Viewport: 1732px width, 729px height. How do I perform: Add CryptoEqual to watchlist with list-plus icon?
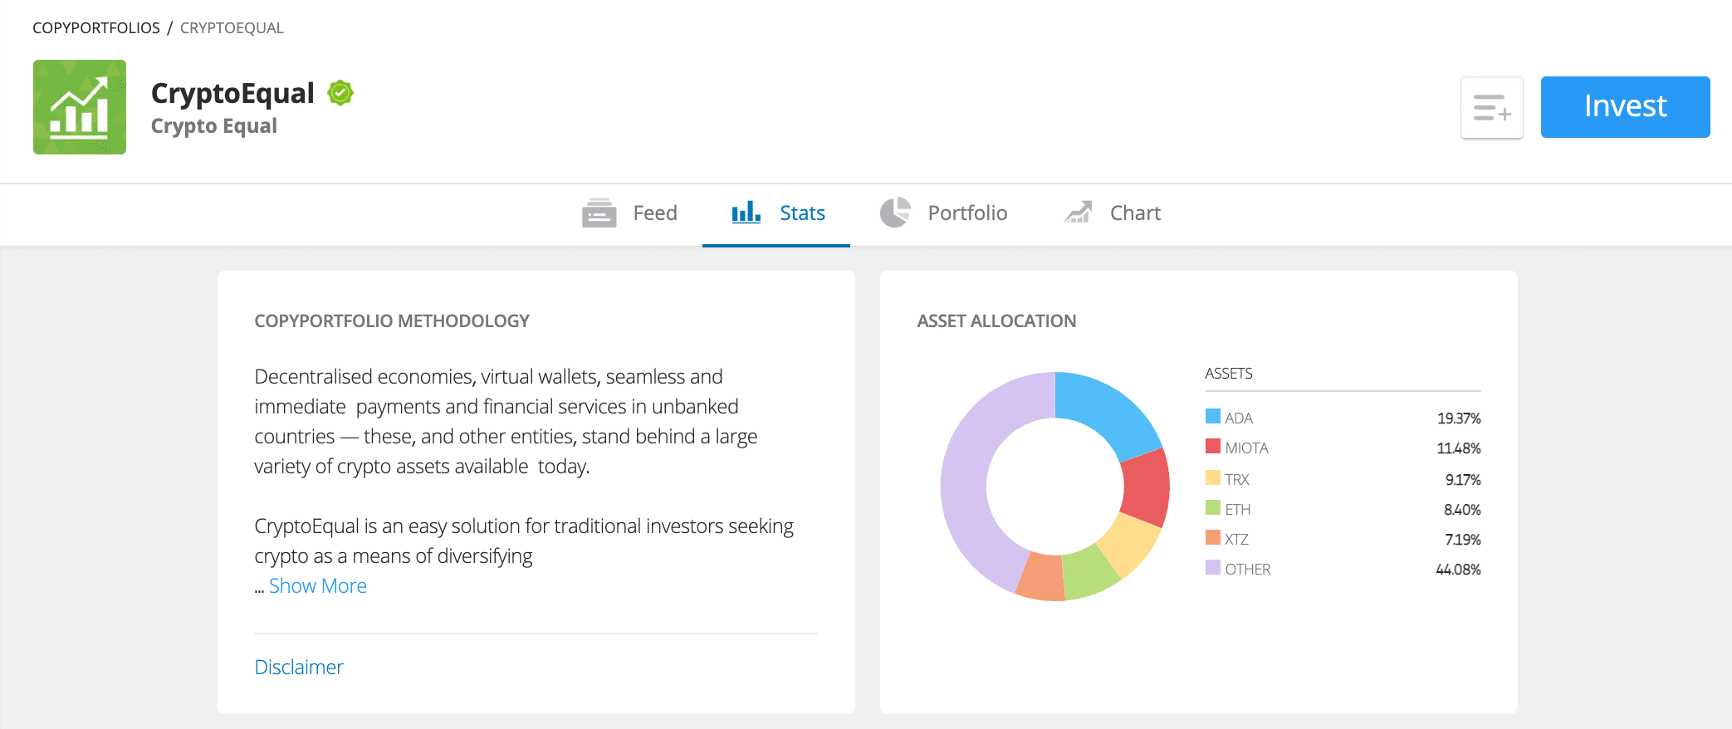1492,108
